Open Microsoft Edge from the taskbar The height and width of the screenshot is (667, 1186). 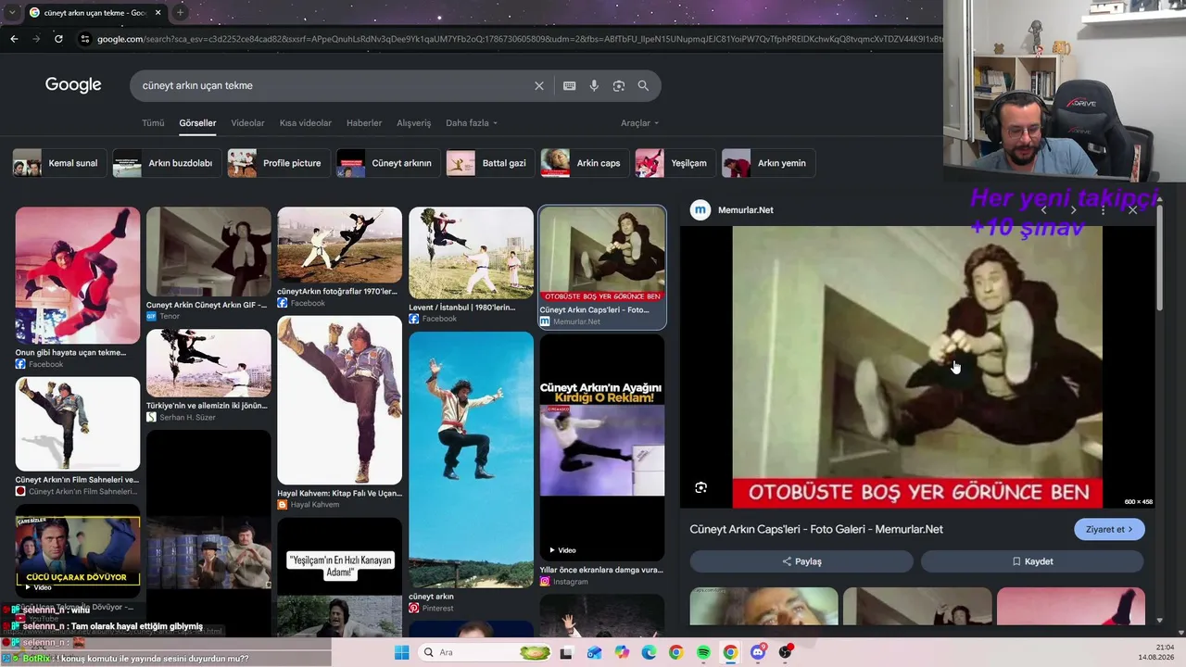649,652
